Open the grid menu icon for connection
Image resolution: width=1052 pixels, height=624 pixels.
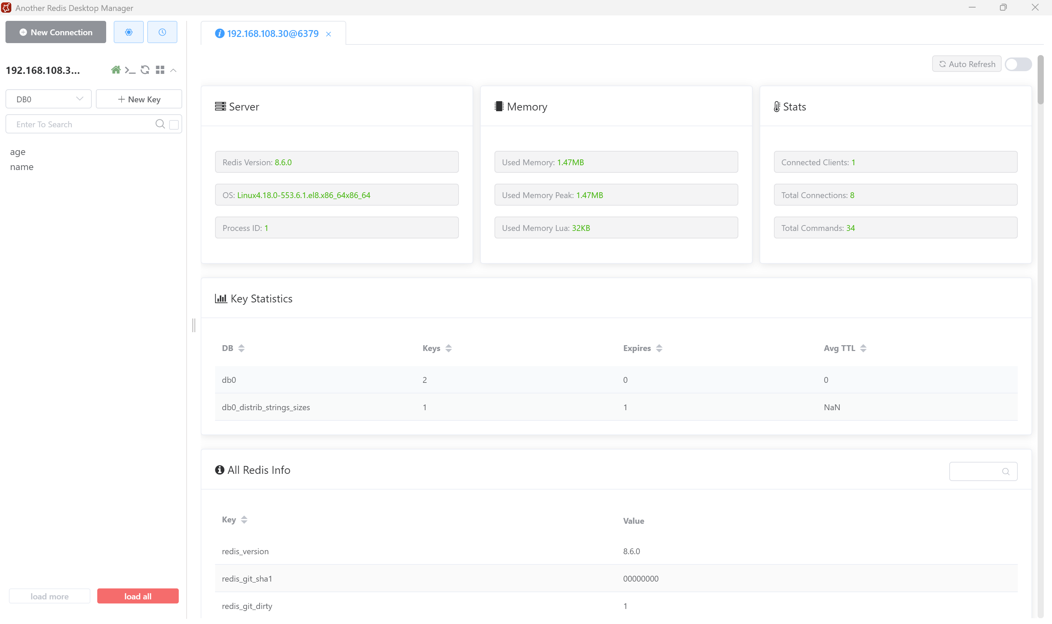(160, 70)
